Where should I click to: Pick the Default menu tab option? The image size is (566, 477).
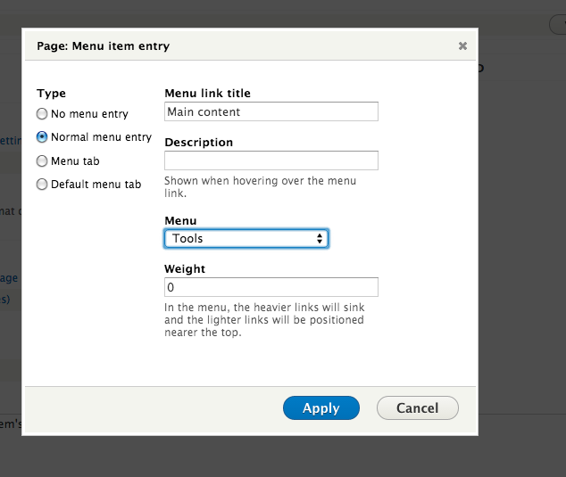pyautogui.click(x=42, y=185)
